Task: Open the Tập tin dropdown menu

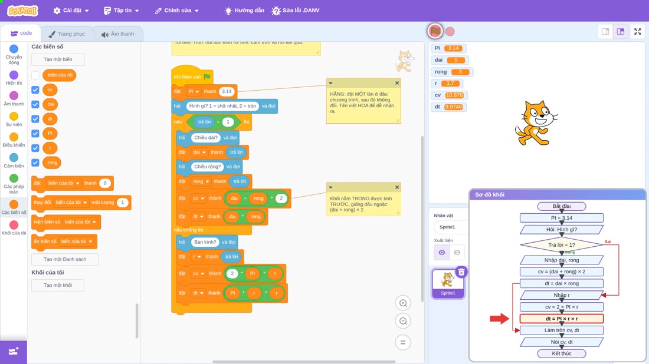Action: (x=122, y=11)
